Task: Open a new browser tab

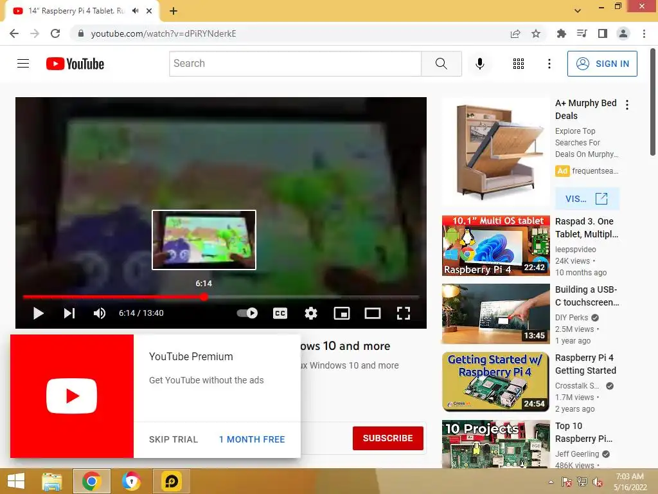Action: (173, 11)
